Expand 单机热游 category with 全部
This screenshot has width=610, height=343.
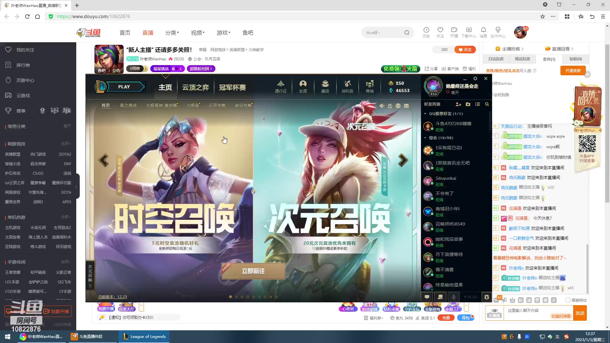[x=66, y=217]
